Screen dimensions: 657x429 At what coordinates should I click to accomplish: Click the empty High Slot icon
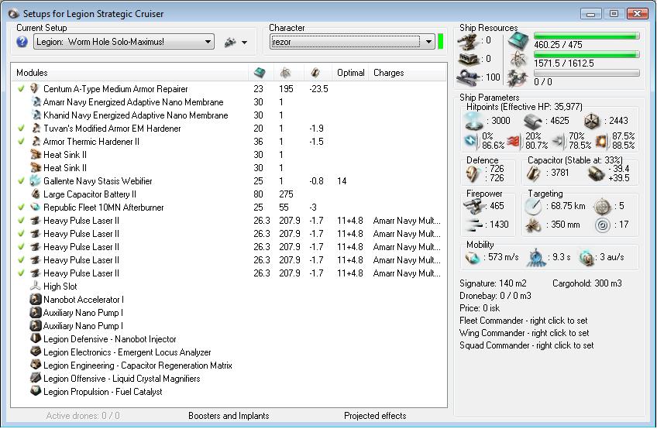(35, 287)
